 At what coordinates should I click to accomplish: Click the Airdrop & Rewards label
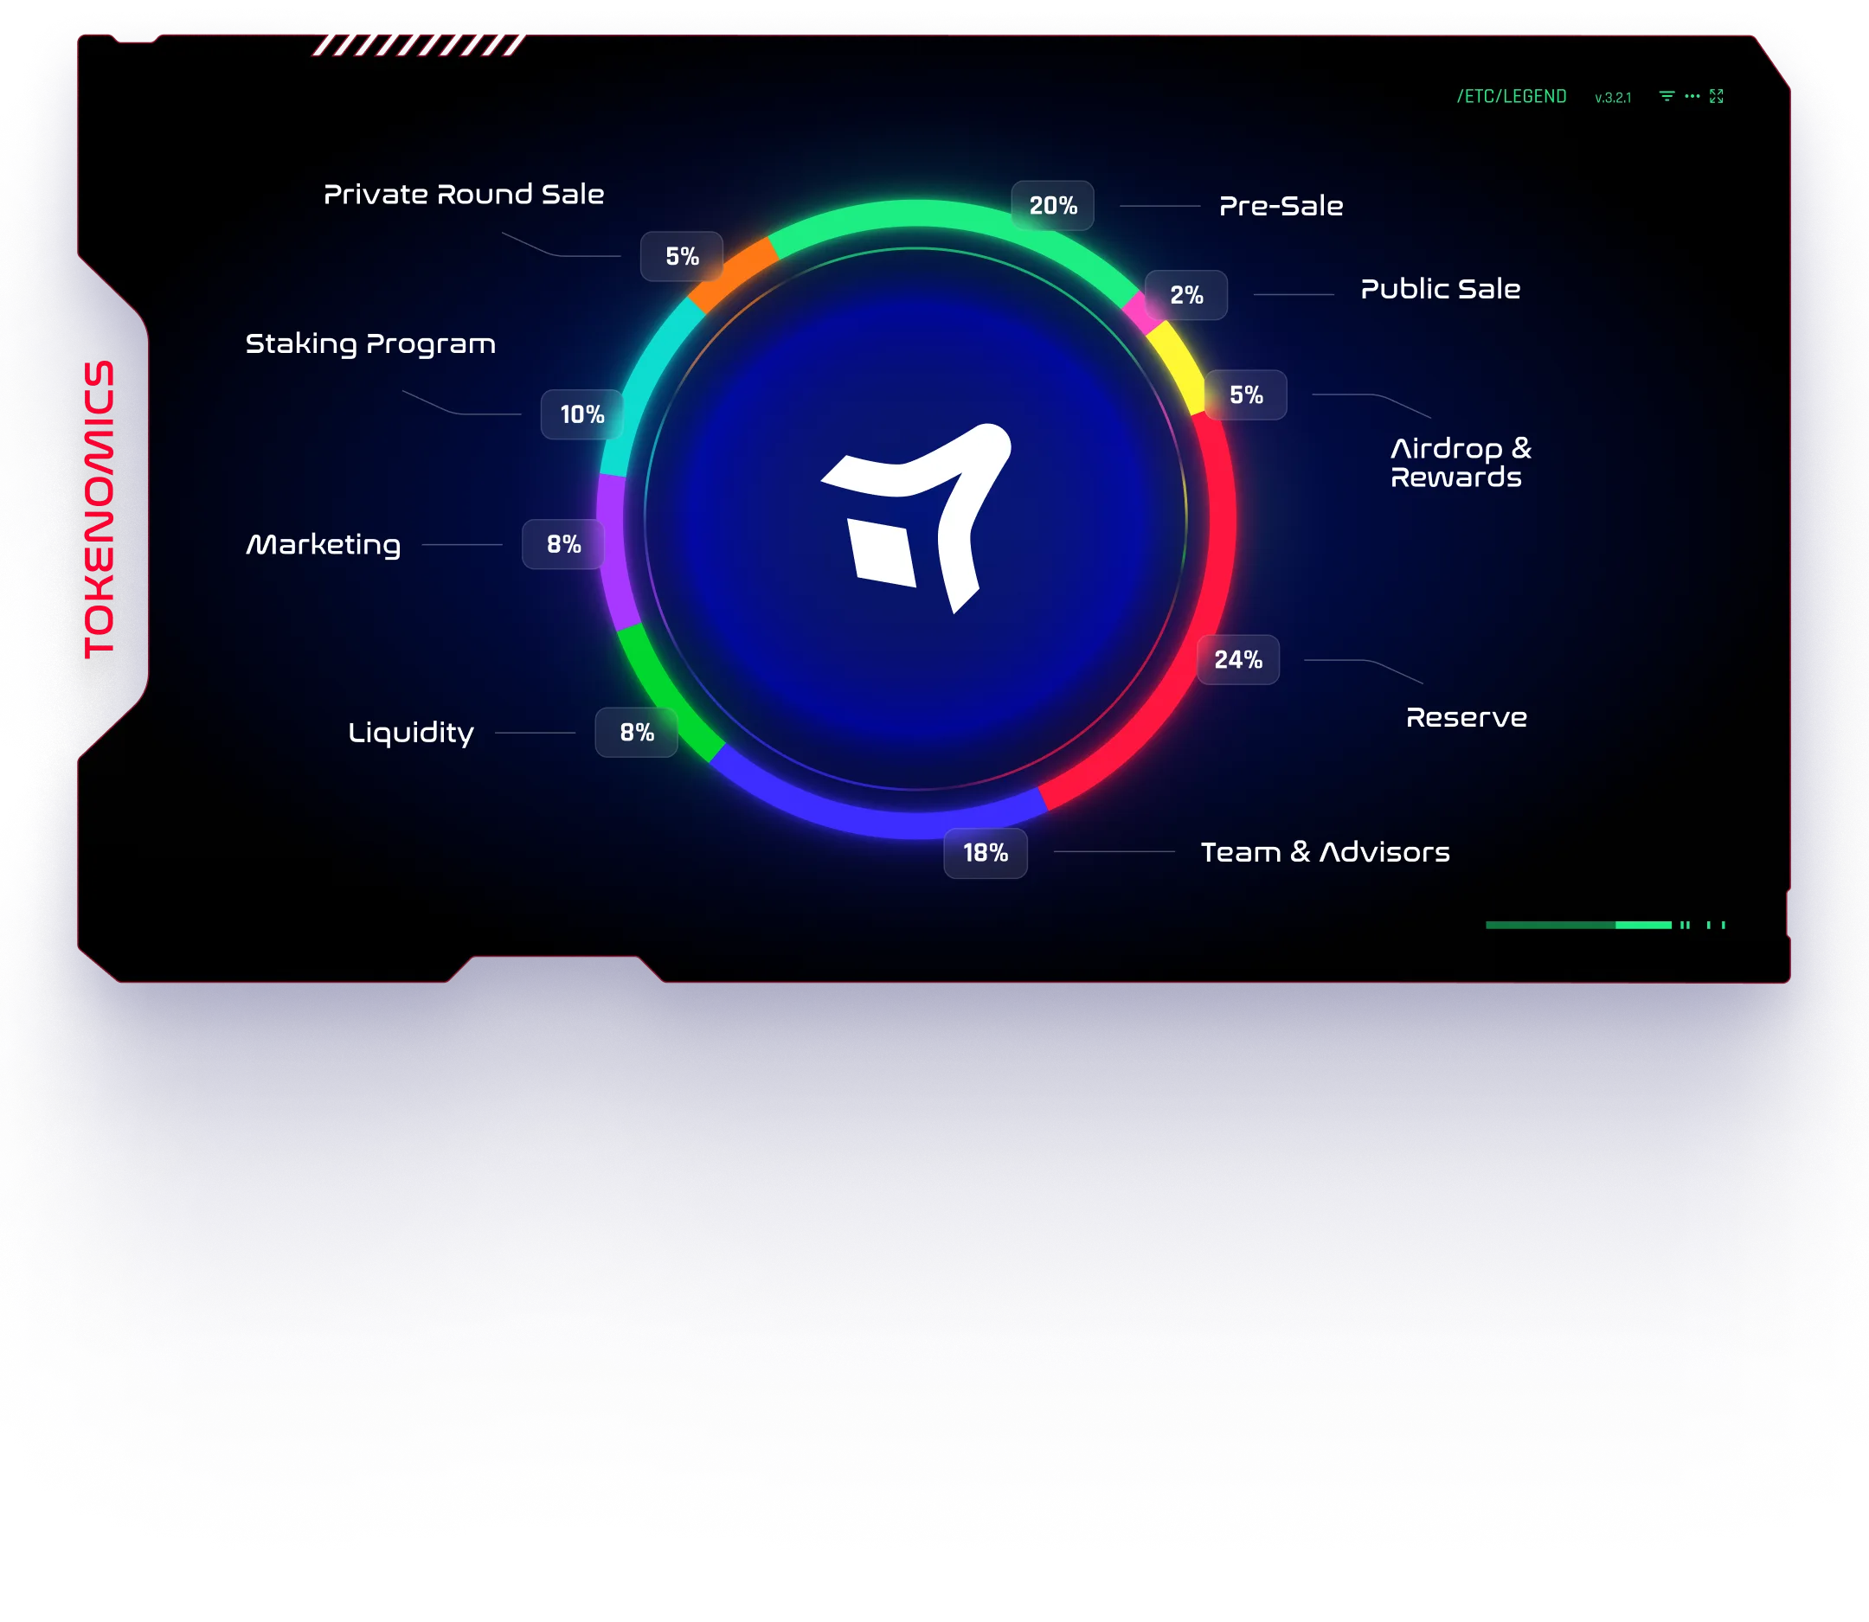(1460, 463)
